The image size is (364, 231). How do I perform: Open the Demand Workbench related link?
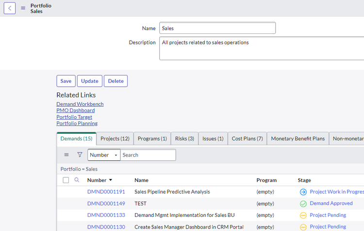pos(80,104)
